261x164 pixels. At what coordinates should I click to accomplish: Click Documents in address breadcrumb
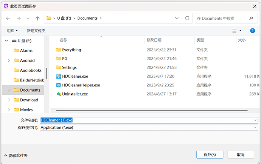(x=87, y=18)
